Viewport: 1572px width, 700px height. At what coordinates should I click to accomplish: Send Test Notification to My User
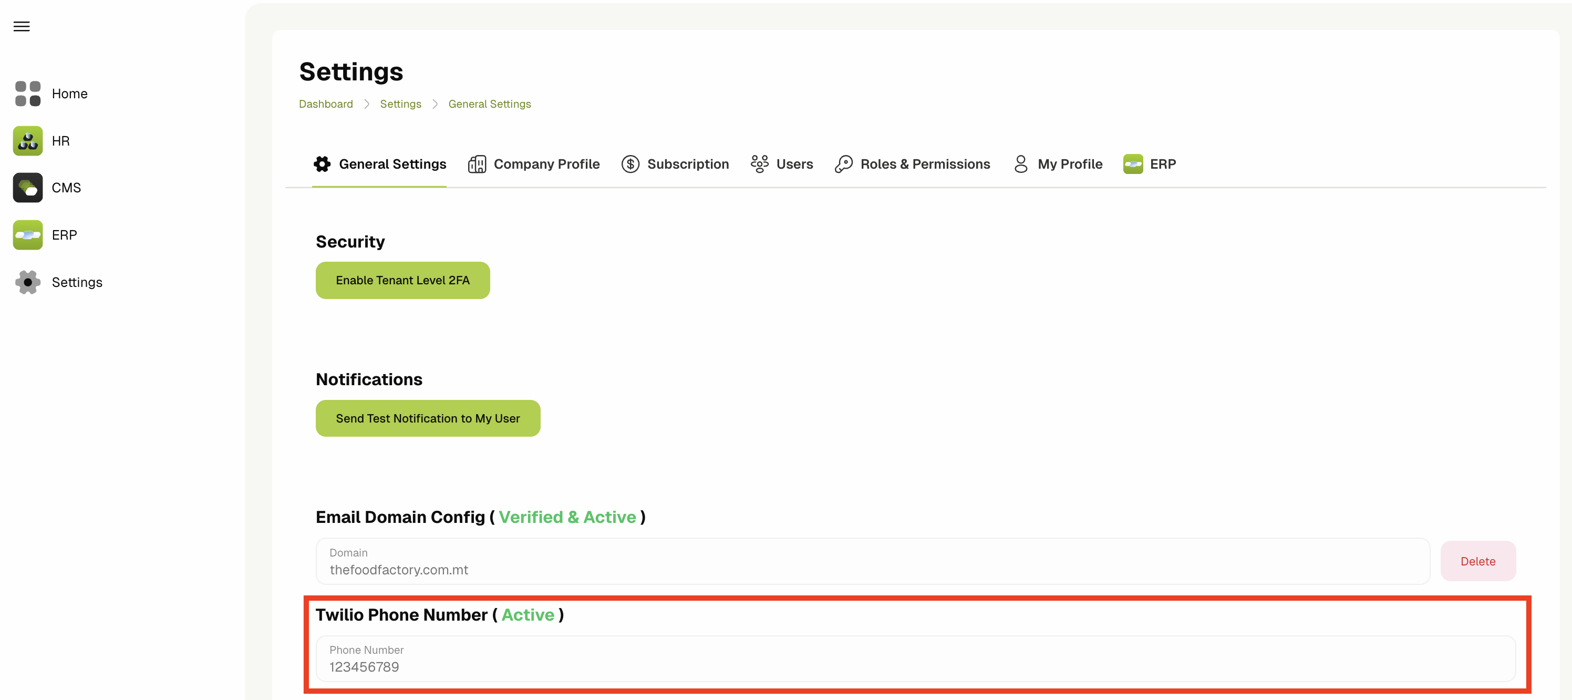pos(427,418)
